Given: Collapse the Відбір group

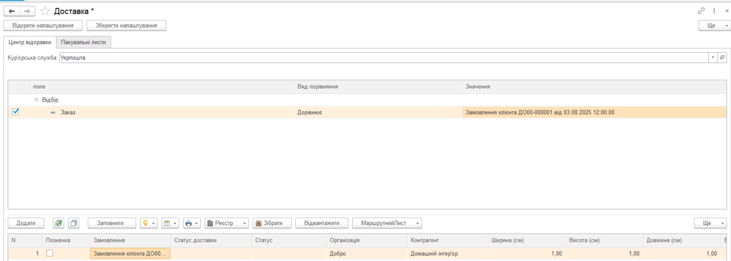Looking at the screenshot, I should (x=37, y=100).
